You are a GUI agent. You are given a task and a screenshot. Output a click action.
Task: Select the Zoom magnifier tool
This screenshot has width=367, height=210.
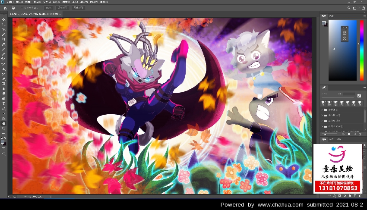click(x=3, y=129)
